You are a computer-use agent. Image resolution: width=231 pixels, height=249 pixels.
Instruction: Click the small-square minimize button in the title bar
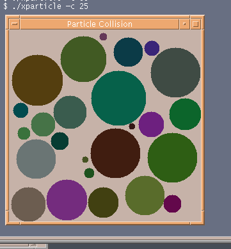(184, 24)
